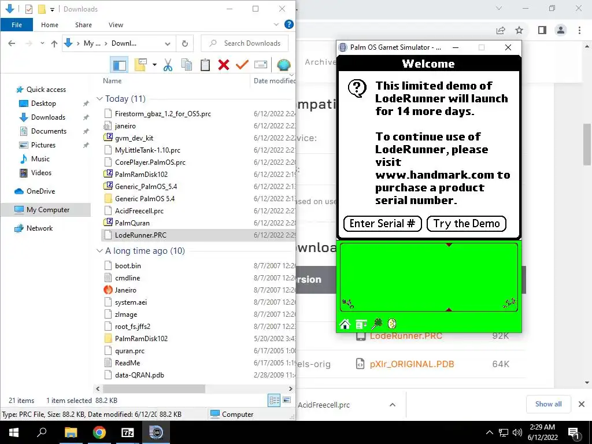This screenshot has width=592, height=444.
Task: Select Documents in navigation pane
Action: click(x=49, y=131)
